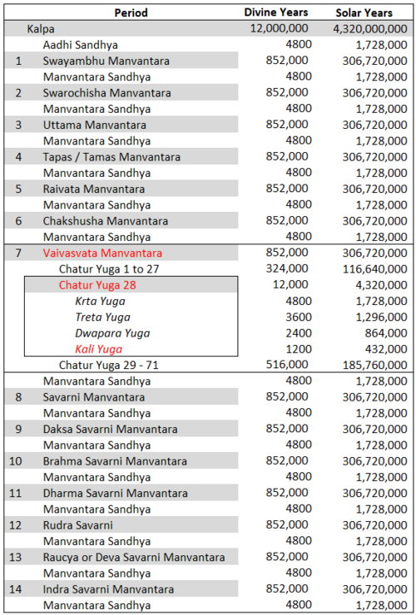Click the Treta Yuga entry
The height and width of the screenshot is (615, 416).
click(102, 317)
